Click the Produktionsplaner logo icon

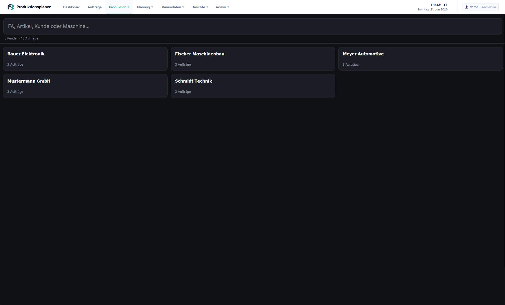(11, 7)
